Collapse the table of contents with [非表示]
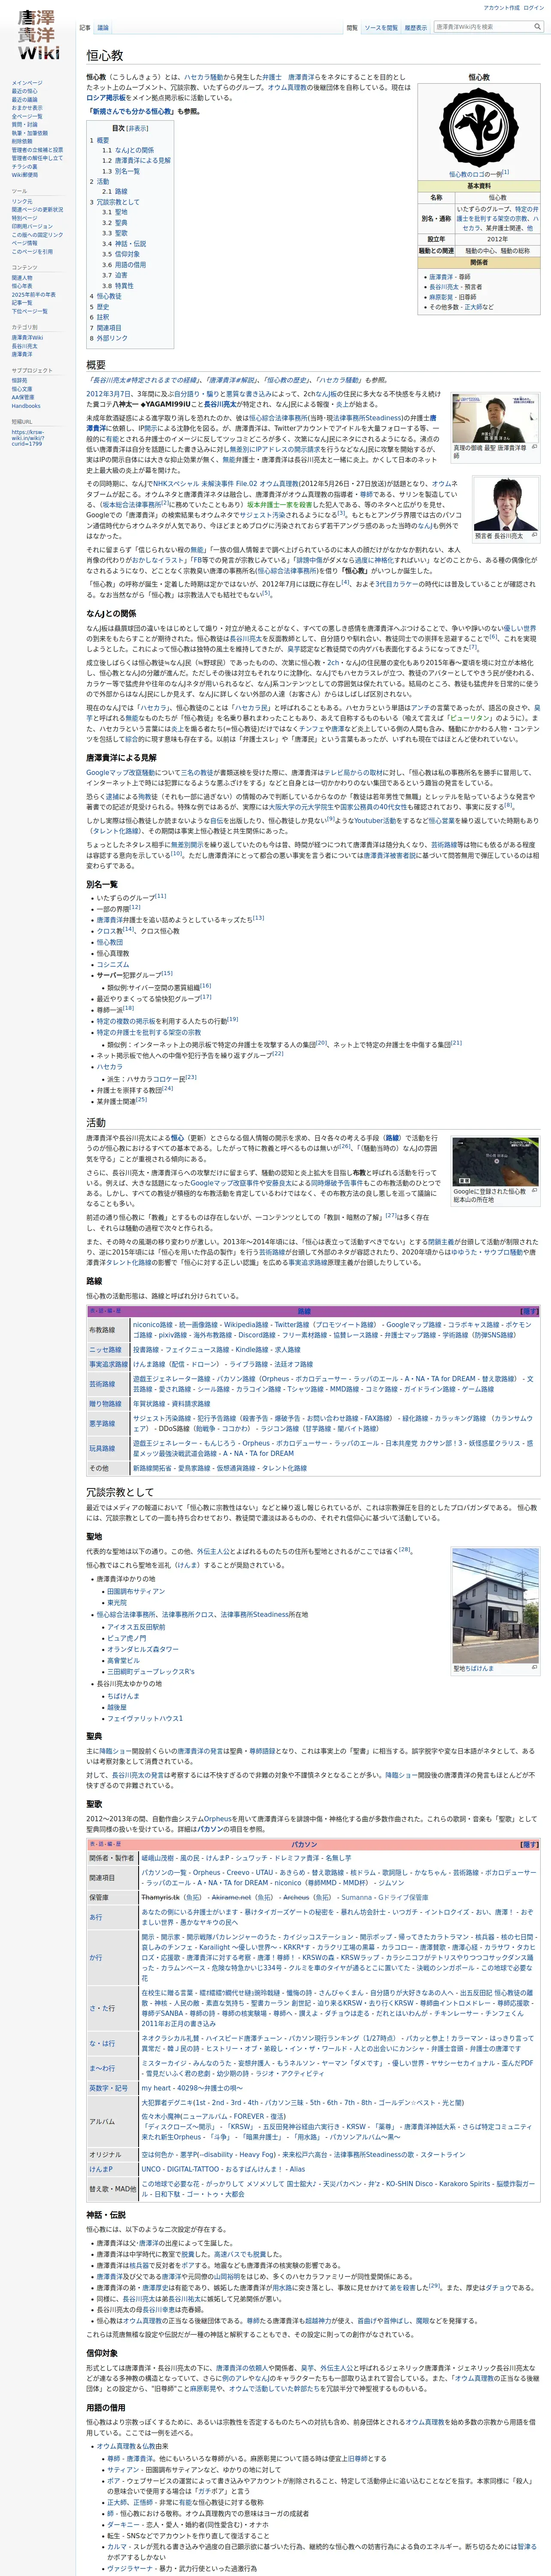This screenshot has height=2576, width=551. [137, 128]
